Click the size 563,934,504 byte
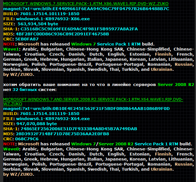The width and height of the screenshot is (196, 182). (x=38, y=24)
